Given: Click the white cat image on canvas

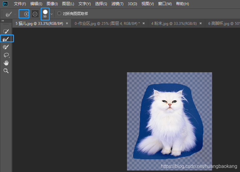Looking at the screenshot, I should tap(168, 122).
